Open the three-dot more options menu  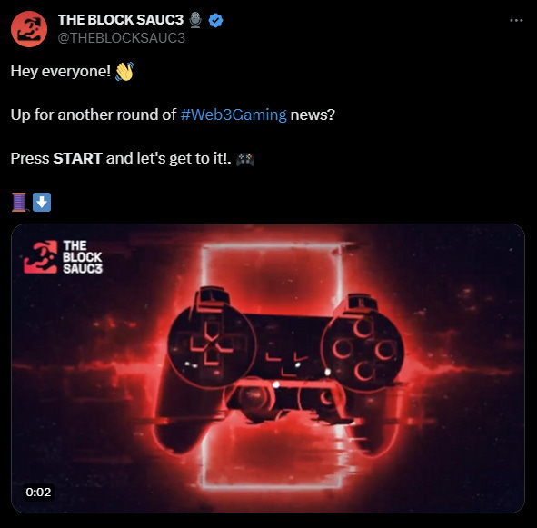coord(516,21)
